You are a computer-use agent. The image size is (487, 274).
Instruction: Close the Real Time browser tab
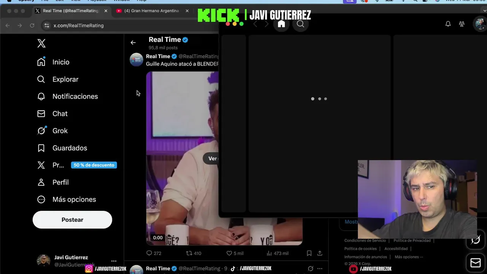pyautogui.click(x=106, y=11)
